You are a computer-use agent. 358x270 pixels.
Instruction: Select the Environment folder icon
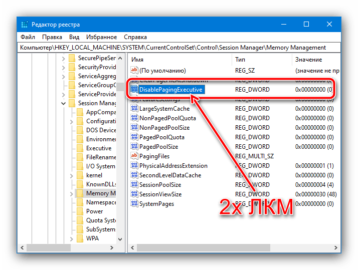(x=80, y=139)
